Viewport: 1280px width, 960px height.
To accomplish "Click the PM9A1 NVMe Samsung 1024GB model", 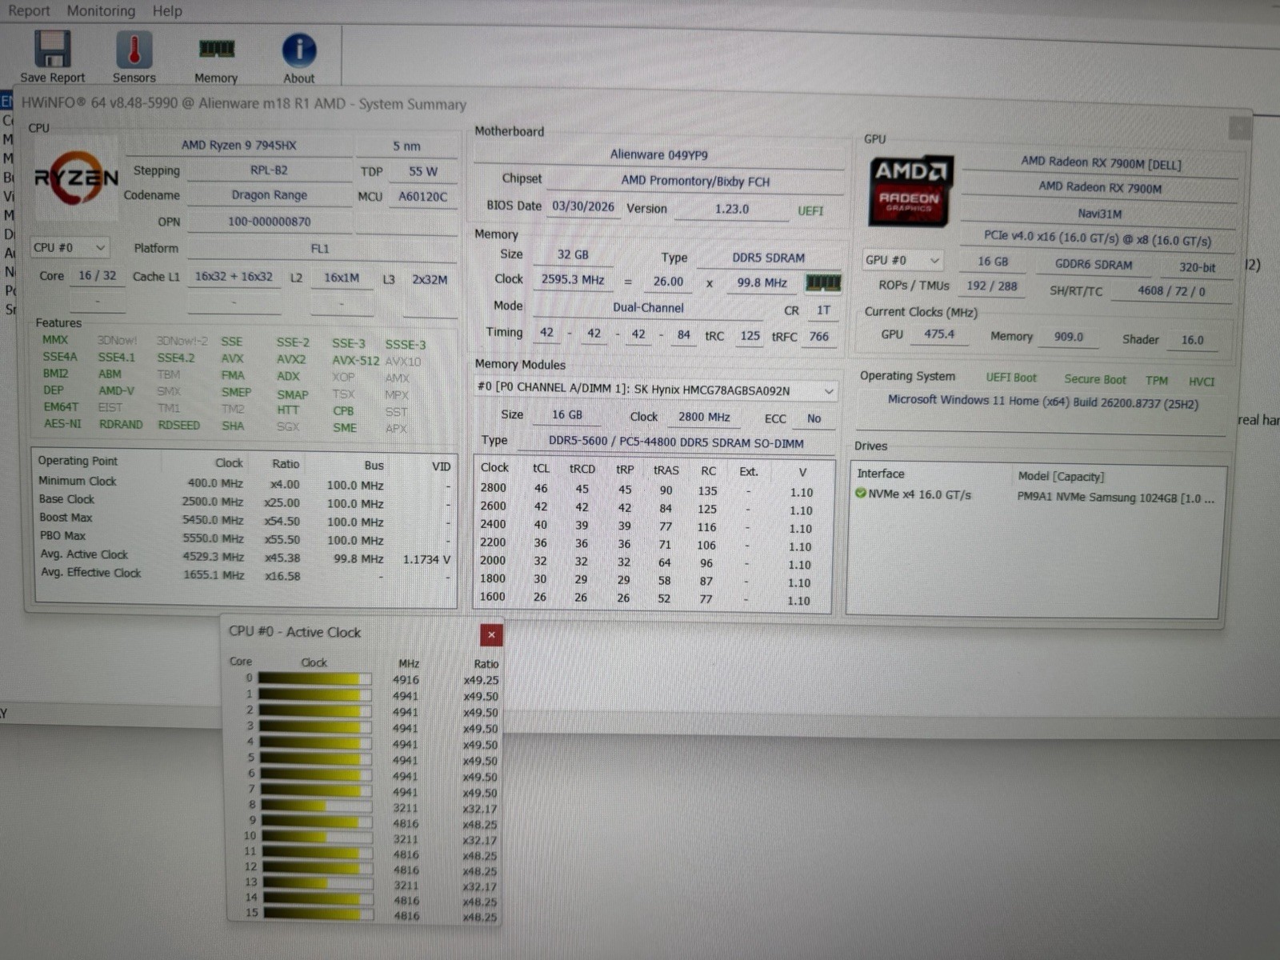I will click(1115, 498).
